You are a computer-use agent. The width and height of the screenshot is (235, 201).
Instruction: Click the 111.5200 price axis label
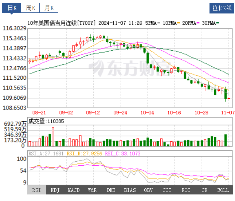click(15, 78)
